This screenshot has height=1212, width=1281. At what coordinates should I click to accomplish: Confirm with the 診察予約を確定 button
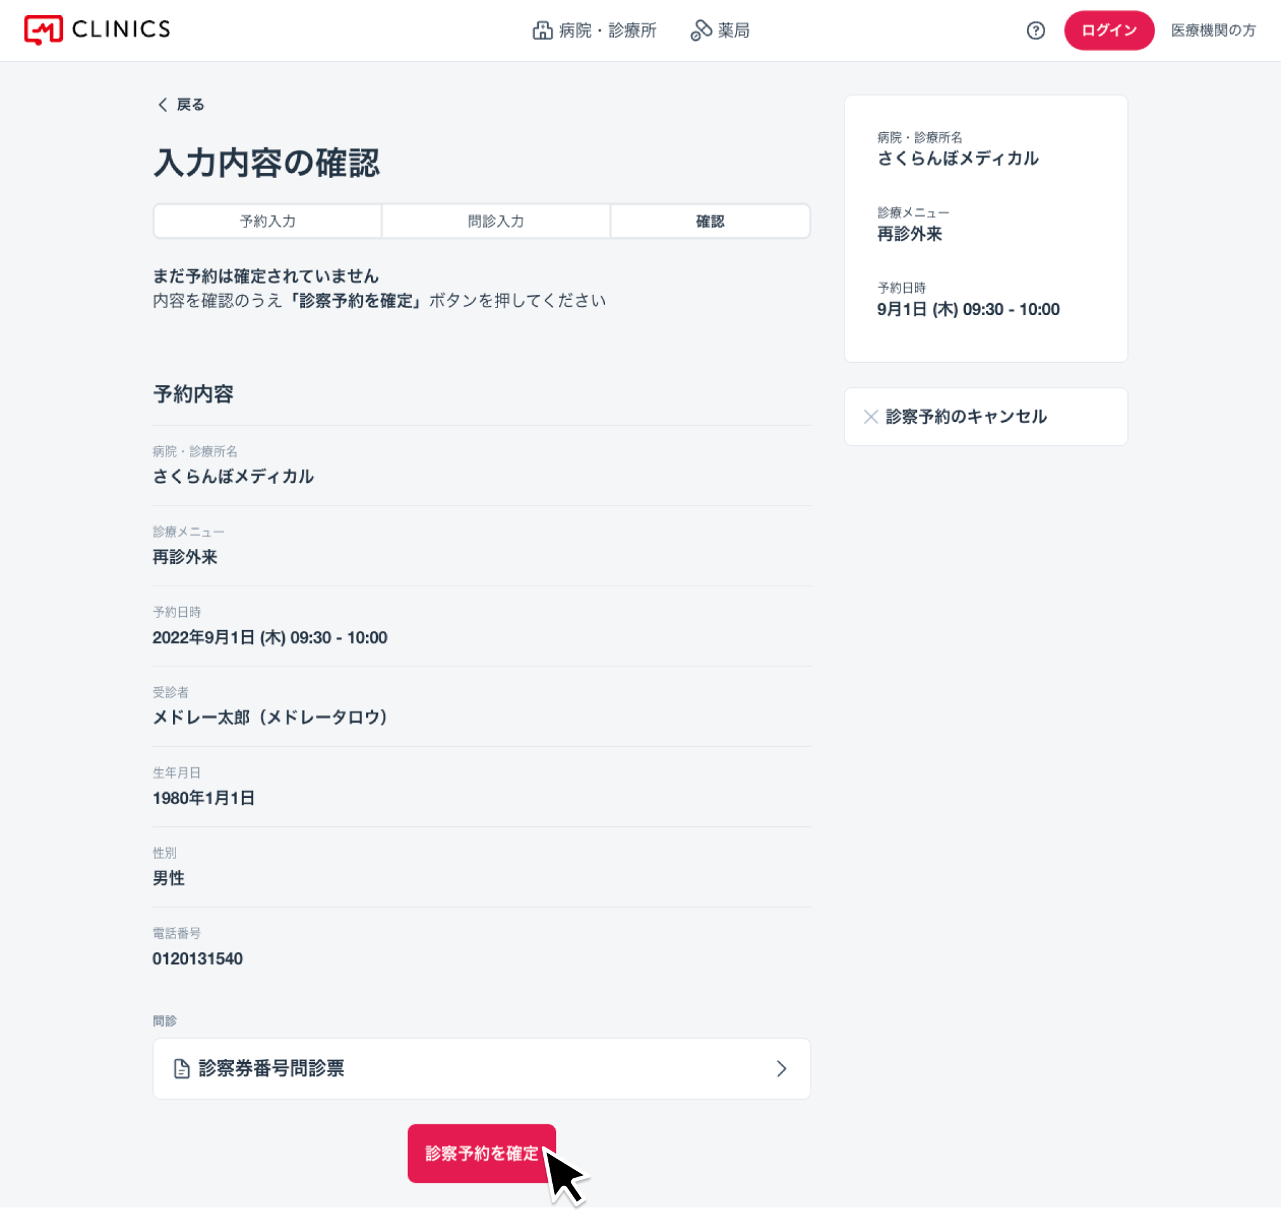(x=482, y=1153)
